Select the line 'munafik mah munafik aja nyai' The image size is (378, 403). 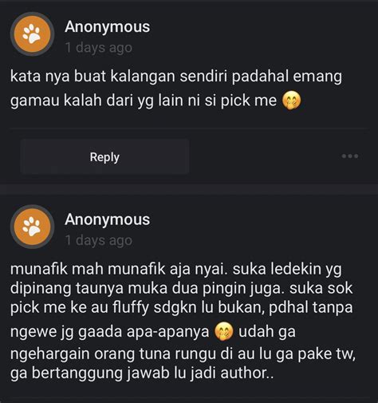click(x=175, y=270)
